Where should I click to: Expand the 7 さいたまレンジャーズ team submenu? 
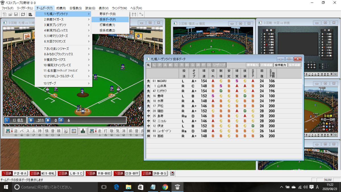coord(63,49)
